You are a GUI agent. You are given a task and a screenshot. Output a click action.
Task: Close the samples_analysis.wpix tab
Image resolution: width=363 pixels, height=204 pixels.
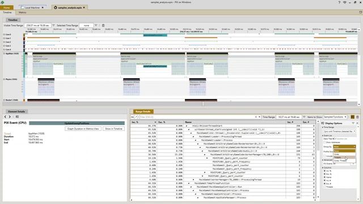pyautogui.click(x=84, y=7)
